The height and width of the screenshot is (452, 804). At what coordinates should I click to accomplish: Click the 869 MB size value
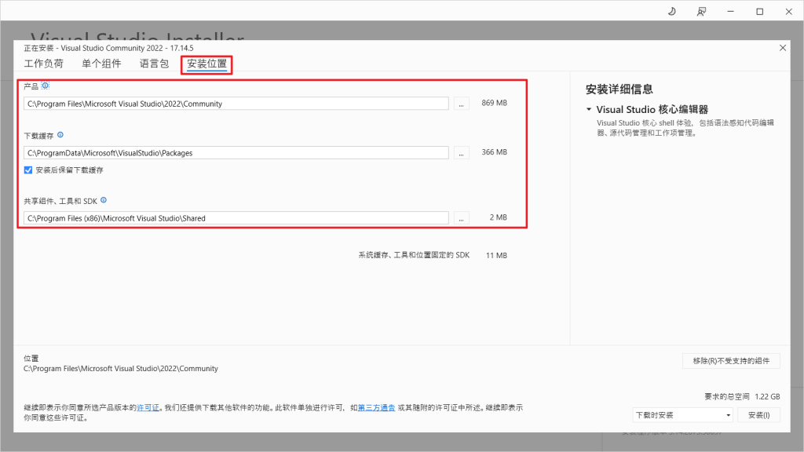[x=495, y=103]
